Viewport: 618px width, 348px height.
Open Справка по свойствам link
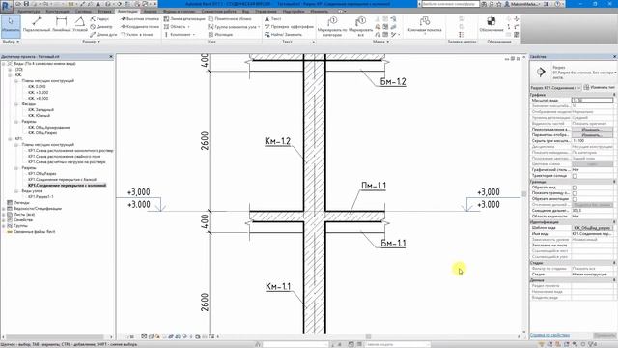549,335
